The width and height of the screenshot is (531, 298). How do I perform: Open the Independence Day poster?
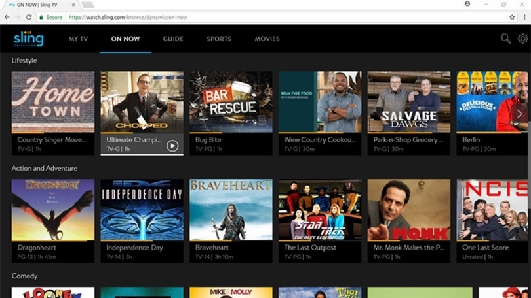[x=142, y=210]
